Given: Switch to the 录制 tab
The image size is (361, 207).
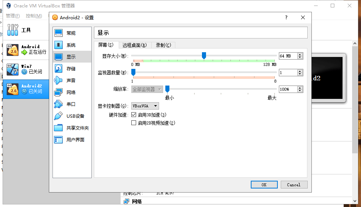Looking at the screenshot, I should click(x=163, y=45).
